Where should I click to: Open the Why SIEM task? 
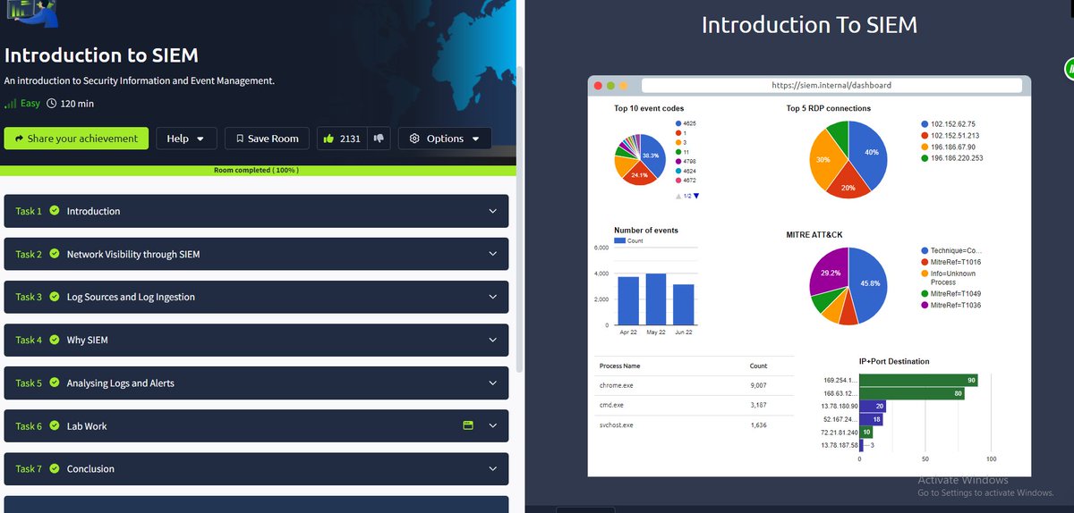(x=256, y=340)
